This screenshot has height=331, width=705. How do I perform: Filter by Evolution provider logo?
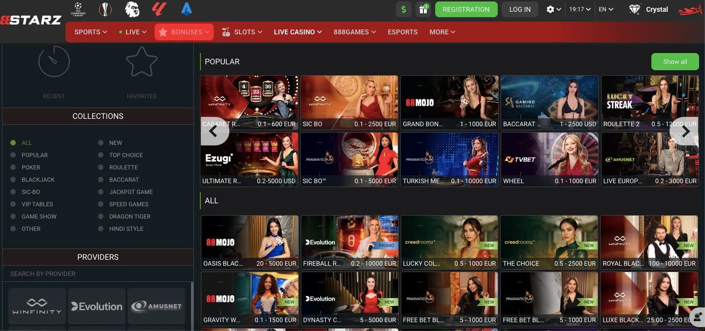96,306
